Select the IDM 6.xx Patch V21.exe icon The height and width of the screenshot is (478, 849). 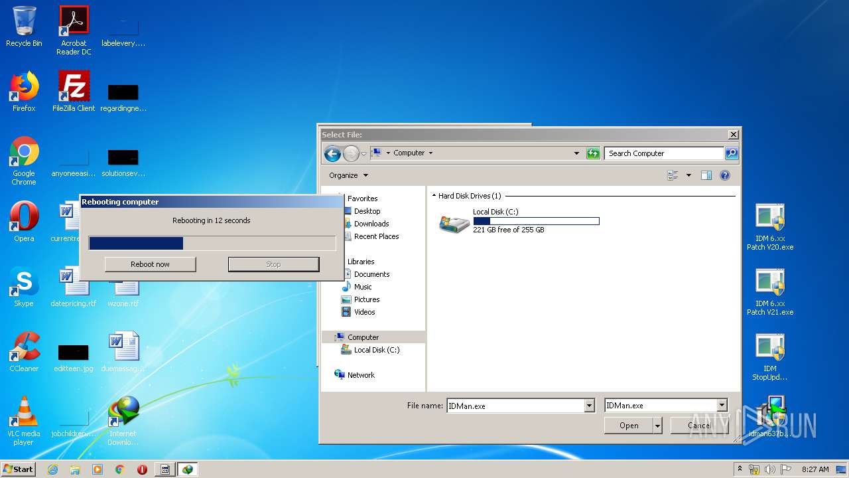click(770, 292)
